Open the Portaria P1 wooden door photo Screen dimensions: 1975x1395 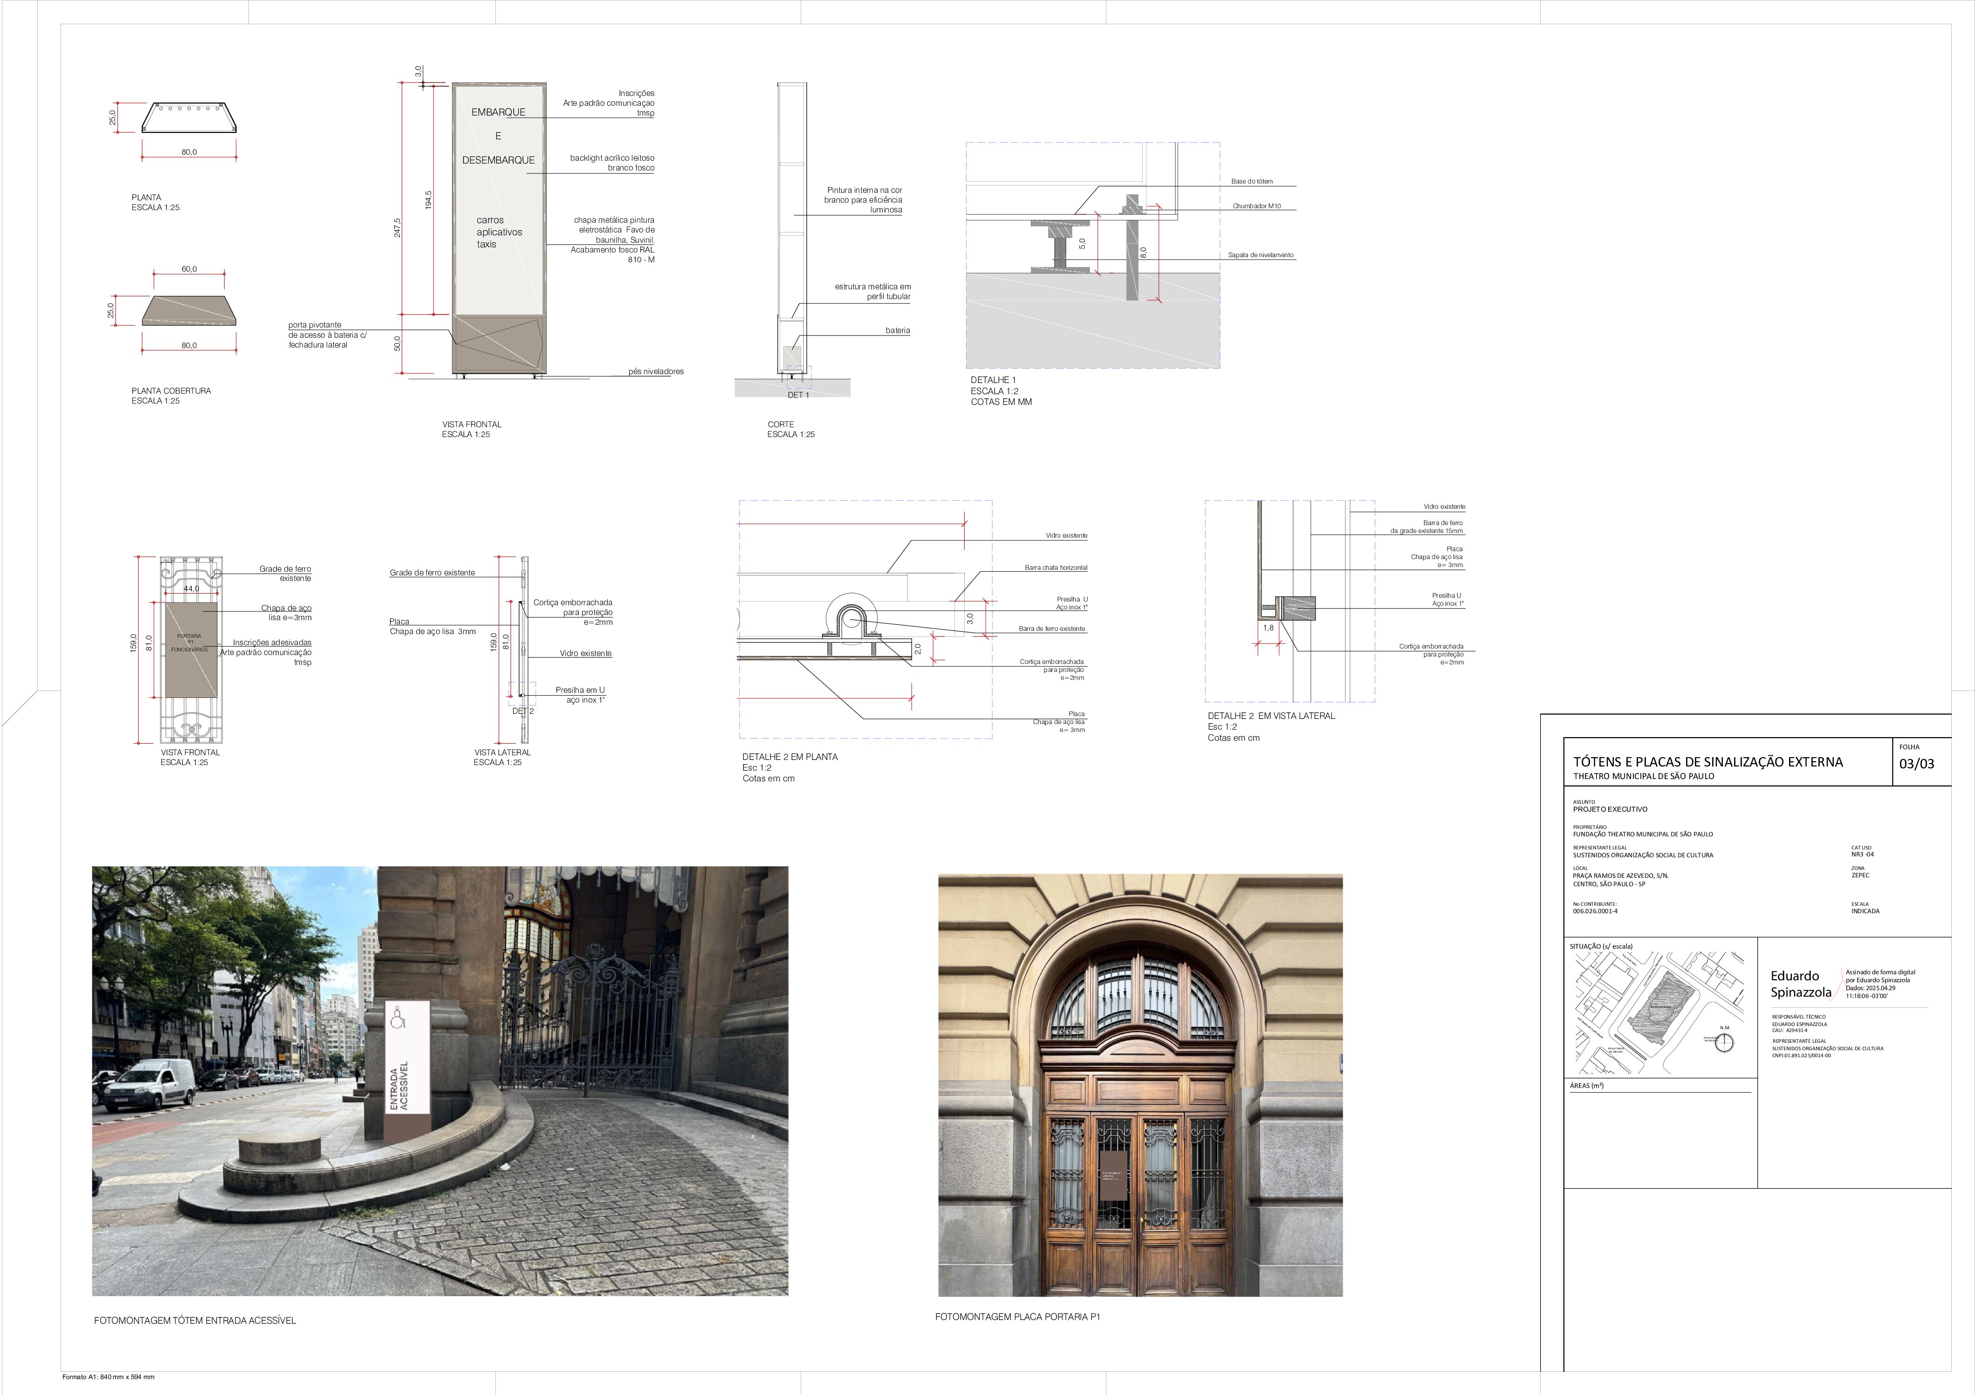[x=1140, y=1085]
